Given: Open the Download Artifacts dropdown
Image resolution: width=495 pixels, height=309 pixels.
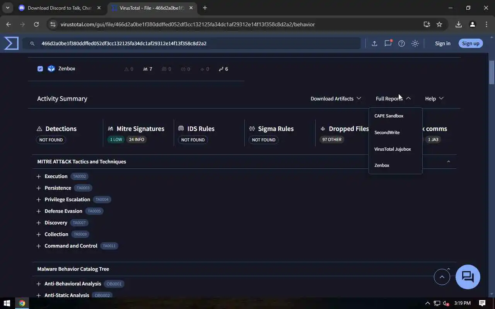Looking at the screenshot, I should (x=336, y=98).
